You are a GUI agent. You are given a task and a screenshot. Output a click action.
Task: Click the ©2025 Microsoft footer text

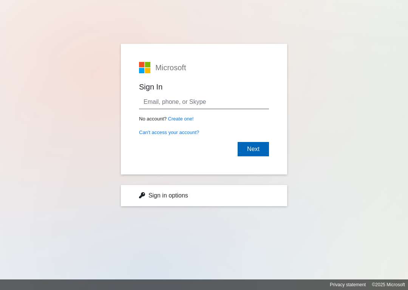tap(388, 285)
